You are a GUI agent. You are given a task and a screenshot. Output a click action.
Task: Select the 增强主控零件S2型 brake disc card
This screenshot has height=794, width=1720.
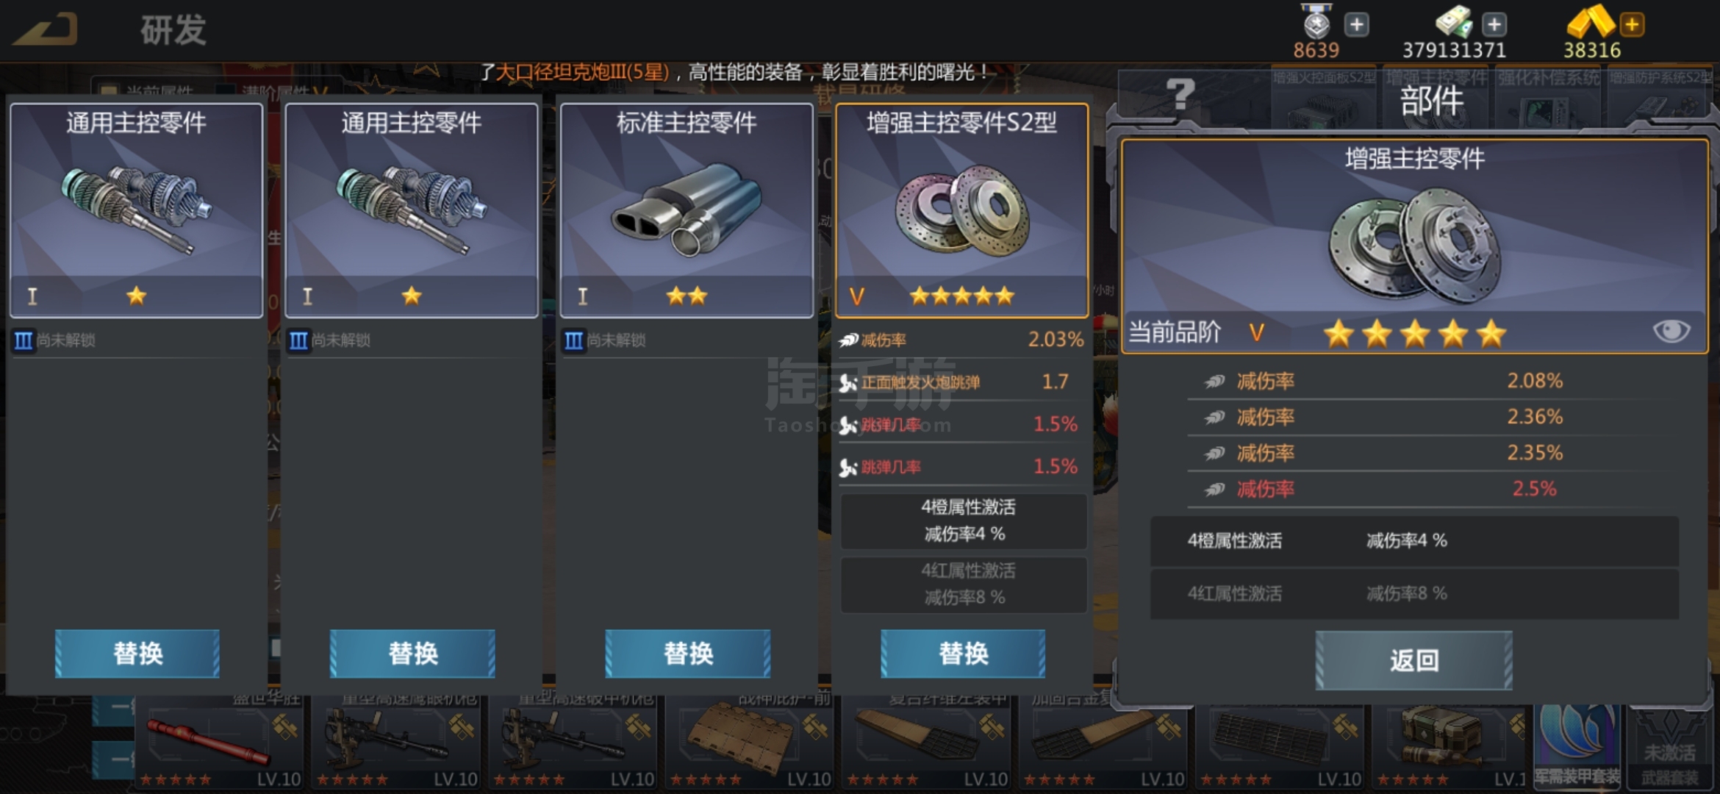click(x=961, y=210)
